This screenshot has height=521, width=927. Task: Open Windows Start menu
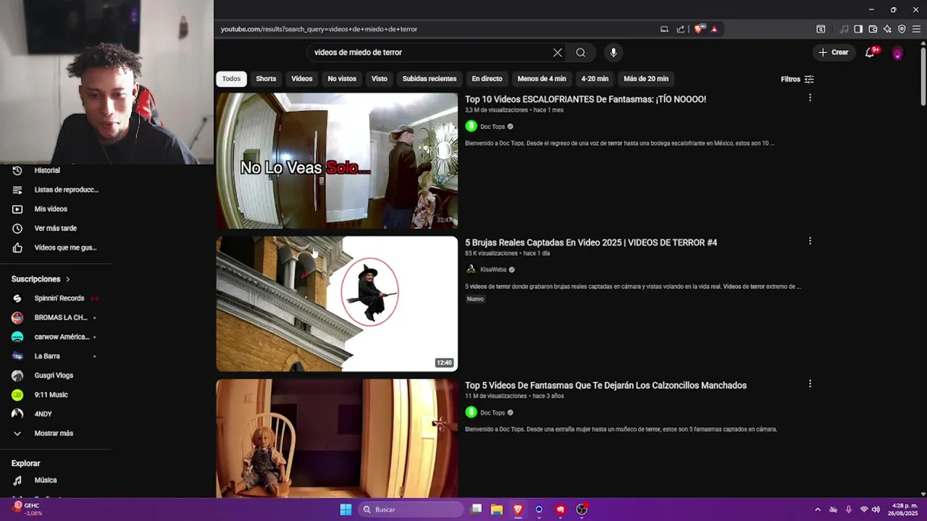(x=345, y=509)
